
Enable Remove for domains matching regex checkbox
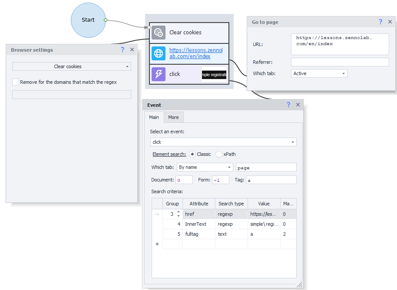click(x=16, y=82)
